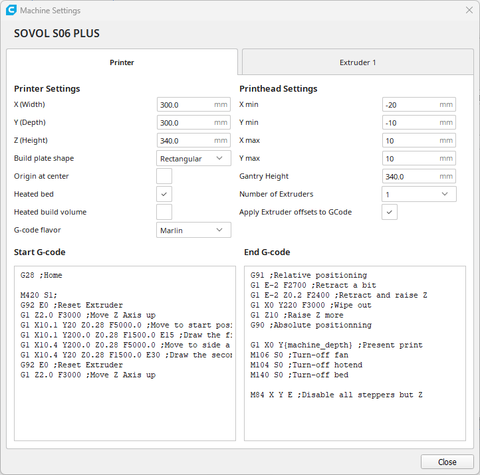
Task: Click 'G1 Z10 ;Raise Z more' line
Action: pos(297,315)
